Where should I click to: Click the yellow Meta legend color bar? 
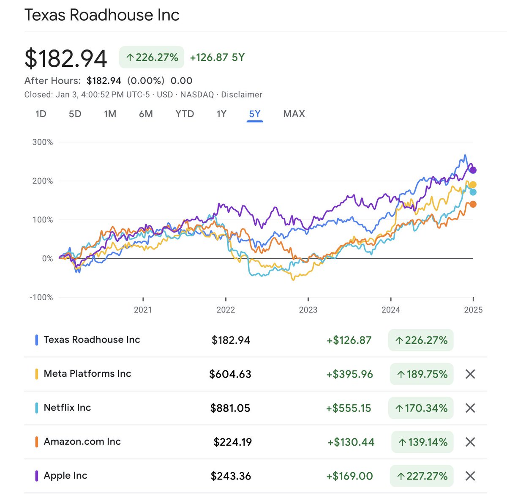[36, 374]
